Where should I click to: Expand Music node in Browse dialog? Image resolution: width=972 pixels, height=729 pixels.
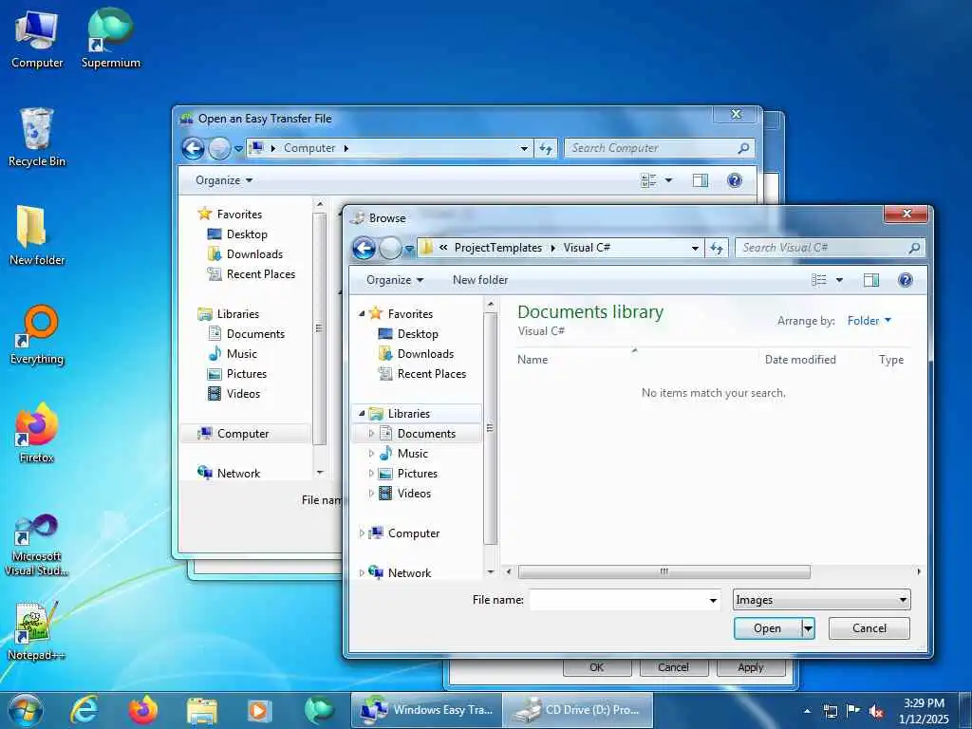(371, 454)
